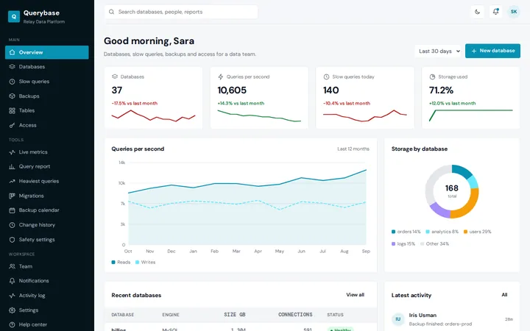
Task: Click the Queries per second bolt icon
Action: tap(220, 76)
